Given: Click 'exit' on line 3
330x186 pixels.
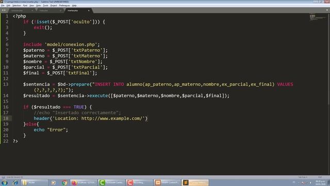Looking at the screenshot, I should point(39,27).
